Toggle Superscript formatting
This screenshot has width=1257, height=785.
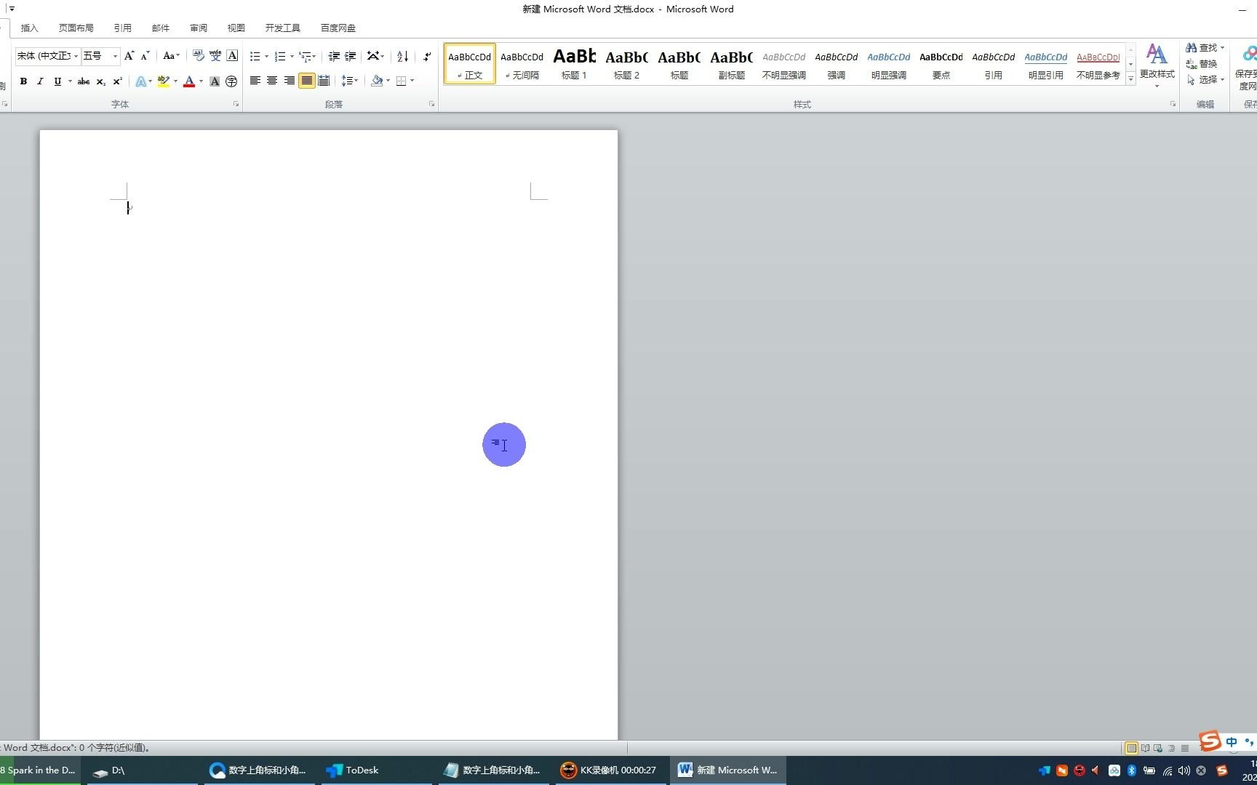[x=117, y=81]
